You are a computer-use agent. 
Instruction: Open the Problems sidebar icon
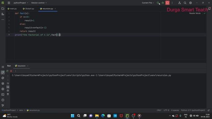click(x=3, y=100)
